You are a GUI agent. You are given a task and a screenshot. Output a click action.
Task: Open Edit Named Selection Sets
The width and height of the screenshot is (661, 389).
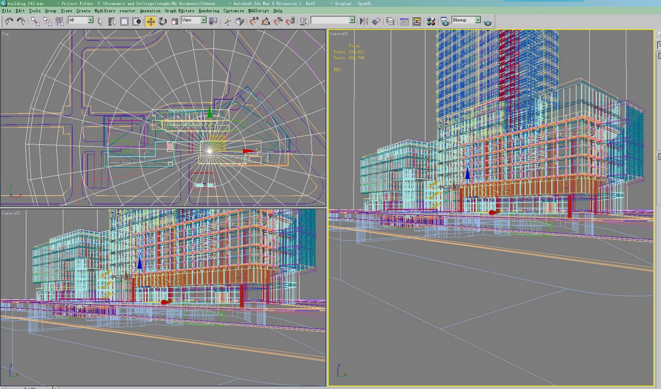pyautogui.click(x=304, y=21)
